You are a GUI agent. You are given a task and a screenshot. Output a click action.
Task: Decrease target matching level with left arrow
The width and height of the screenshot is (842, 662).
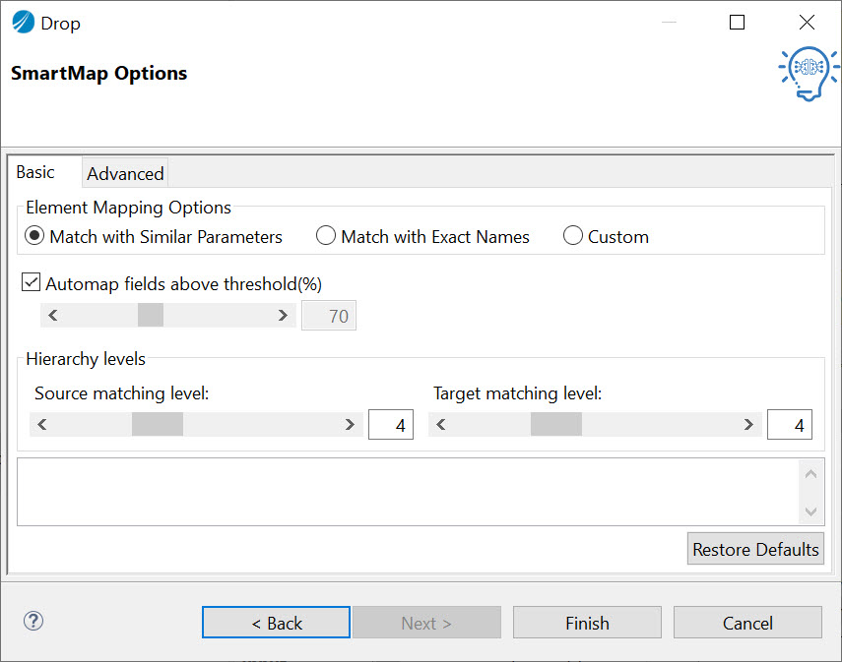pyautogui.click(x=441, y=425)
